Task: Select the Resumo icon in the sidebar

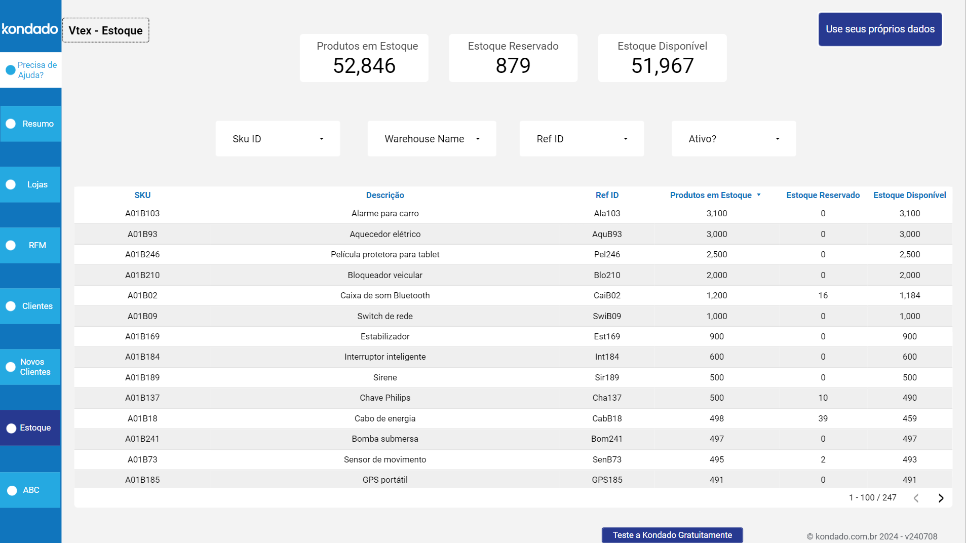Action: pyautogui.click(x=10, y=123)
